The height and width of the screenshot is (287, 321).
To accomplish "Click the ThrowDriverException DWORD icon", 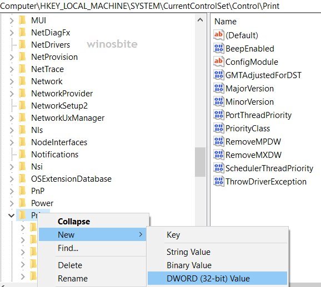I will click(x=218, y=182).
